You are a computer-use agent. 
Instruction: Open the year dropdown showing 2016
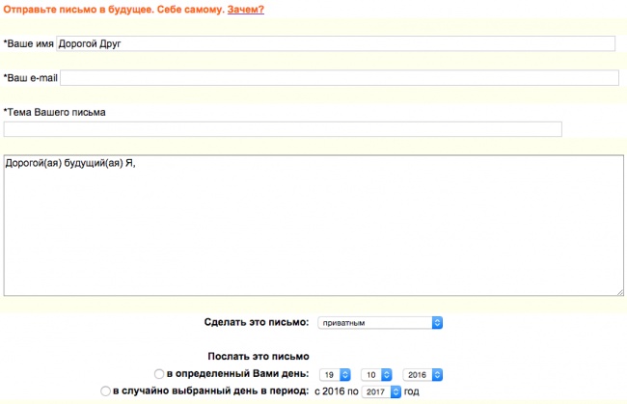[423, 374]
